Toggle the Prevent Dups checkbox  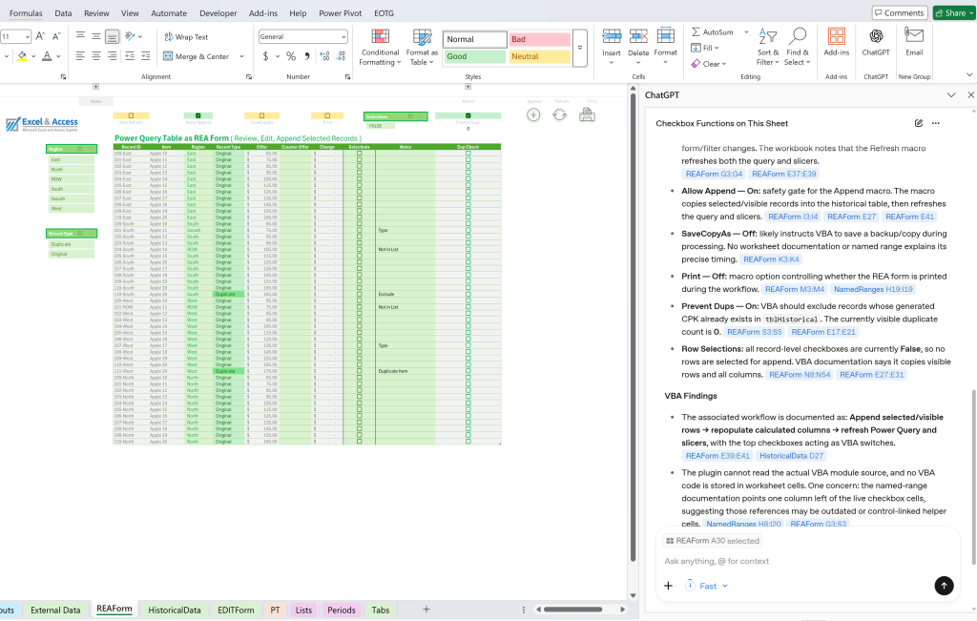468,115
